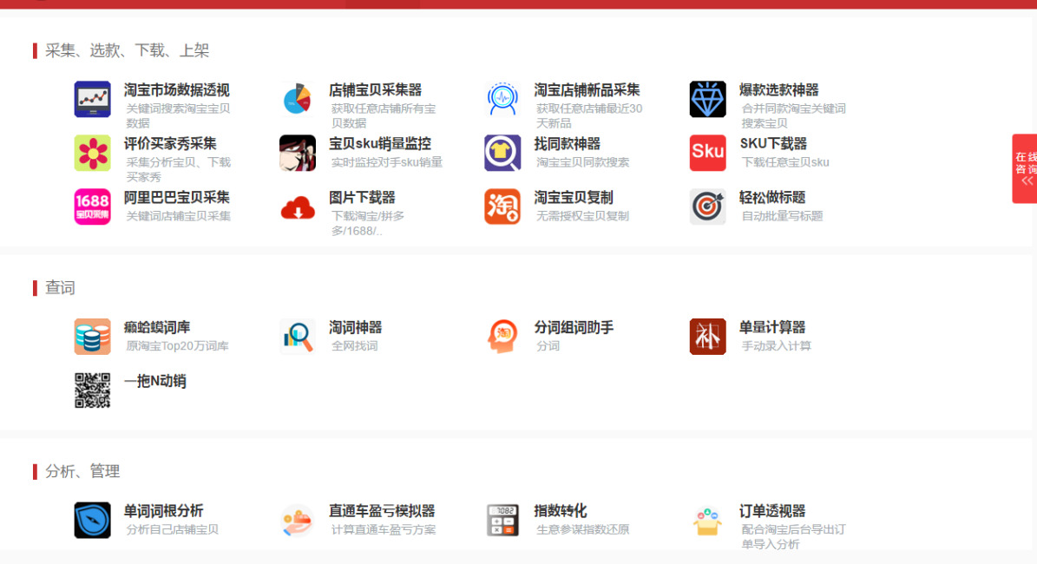1037x564 pixels.
Task: Expand the 在线咨询 side panel arrows
Action: click(1027, 181)
